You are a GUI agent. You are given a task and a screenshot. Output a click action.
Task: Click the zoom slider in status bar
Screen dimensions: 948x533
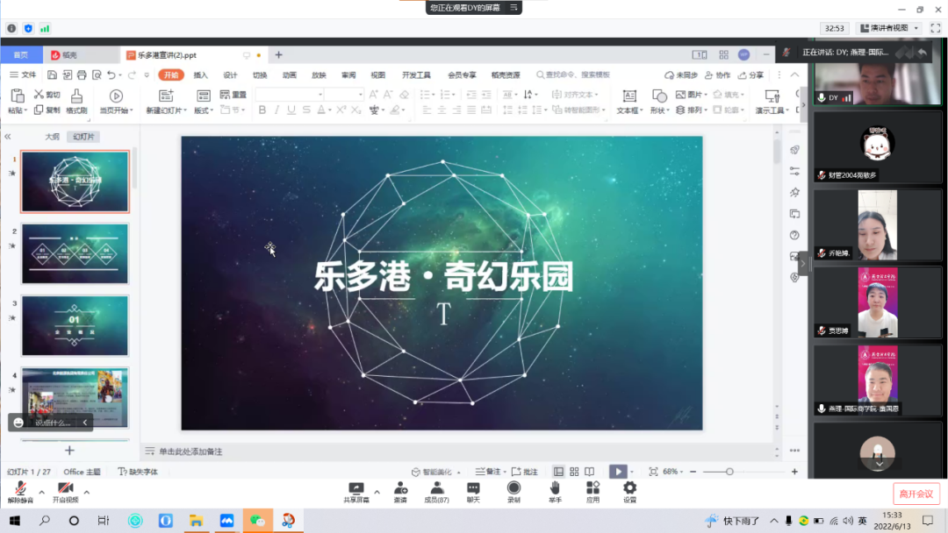point(730,472)
